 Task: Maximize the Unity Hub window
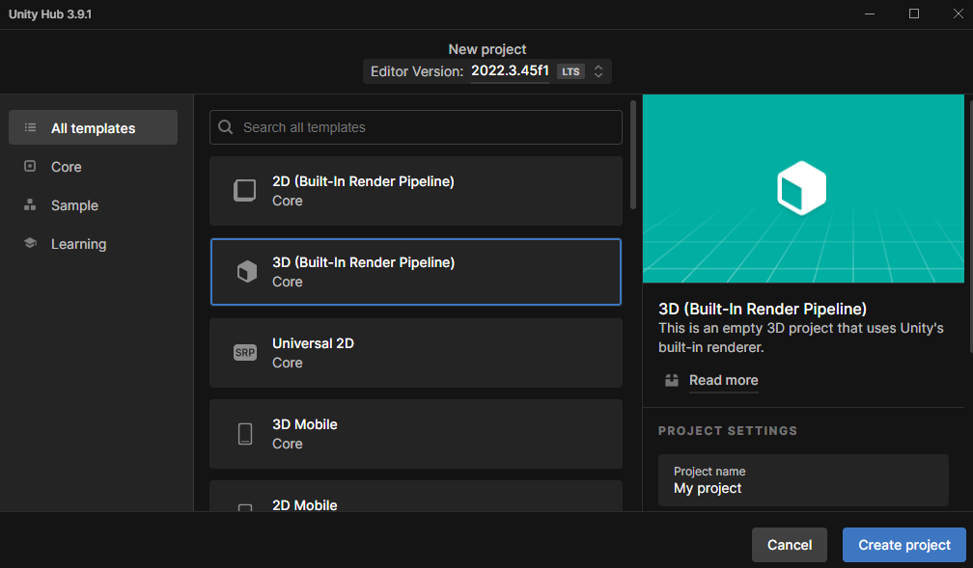click(914, 14)
